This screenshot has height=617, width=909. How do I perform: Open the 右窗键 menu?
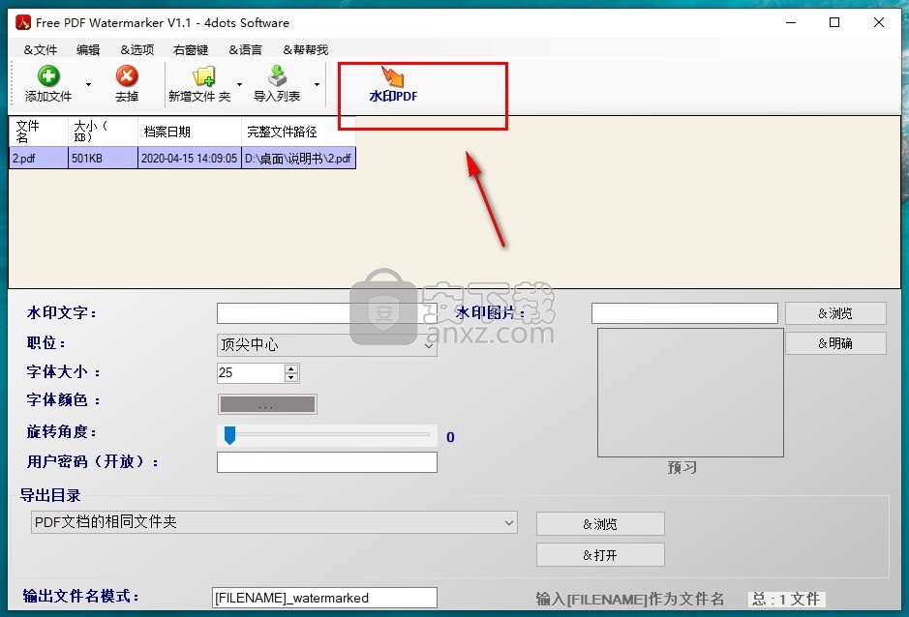[x=190, y=50]
